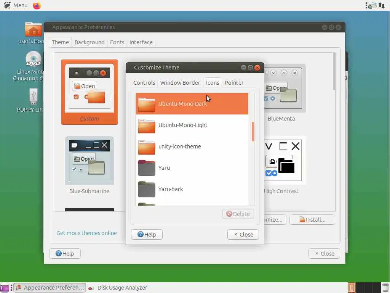The height and width of the screenshot is (293, 390).
Task: Open the Get more themes online link
Action: 86,233
